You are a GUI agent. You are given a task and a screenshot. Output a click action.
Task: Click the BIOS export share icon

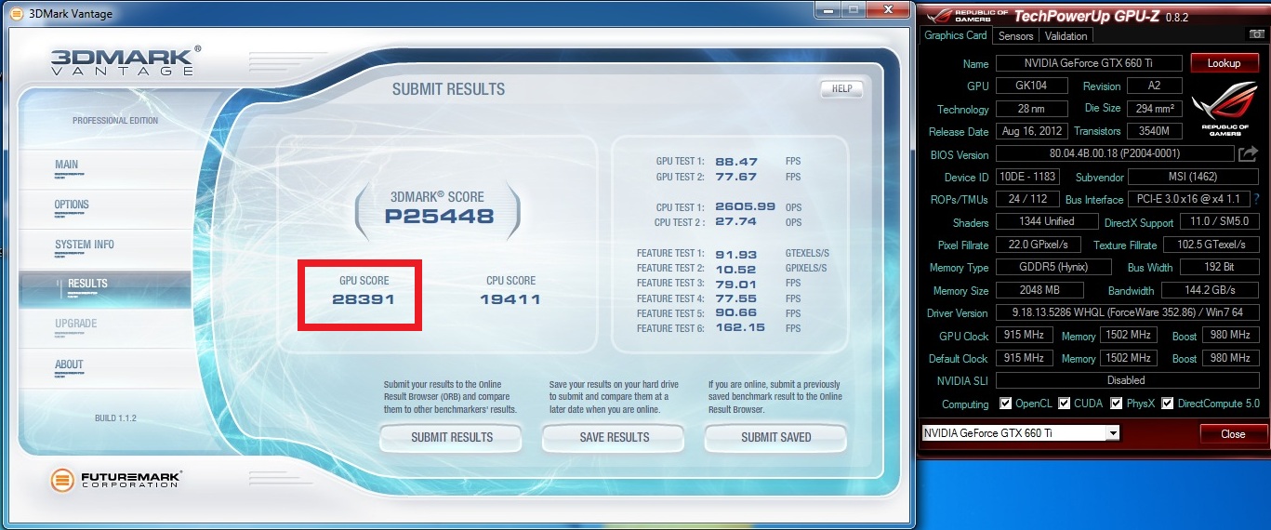[1248, 153]
